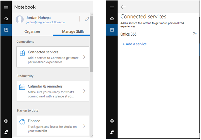This screenshot has height=140, width=201.
Task: Click the Connected services squares icon
Action: point(22,53)
